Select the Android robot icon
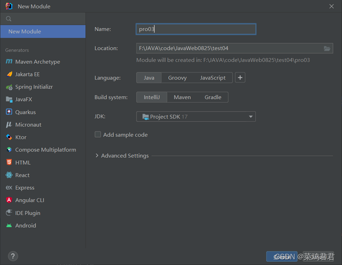Viewport: 342px width, 265px height. [x=9, y=226]
